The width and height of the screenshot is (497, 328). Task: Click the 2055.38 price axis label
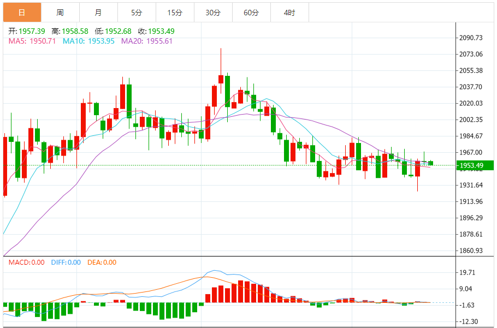[x=471, y=70]
